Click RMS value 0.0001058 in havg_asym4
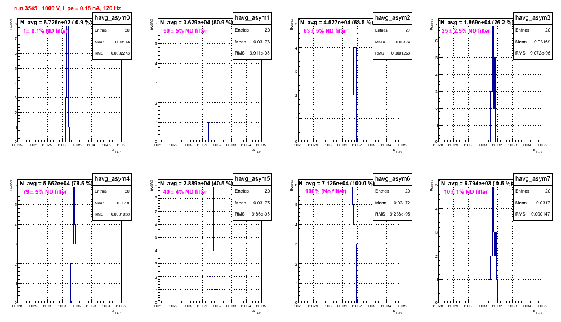The height and width of the screenshot is (322, 561). tap(120, 214)
